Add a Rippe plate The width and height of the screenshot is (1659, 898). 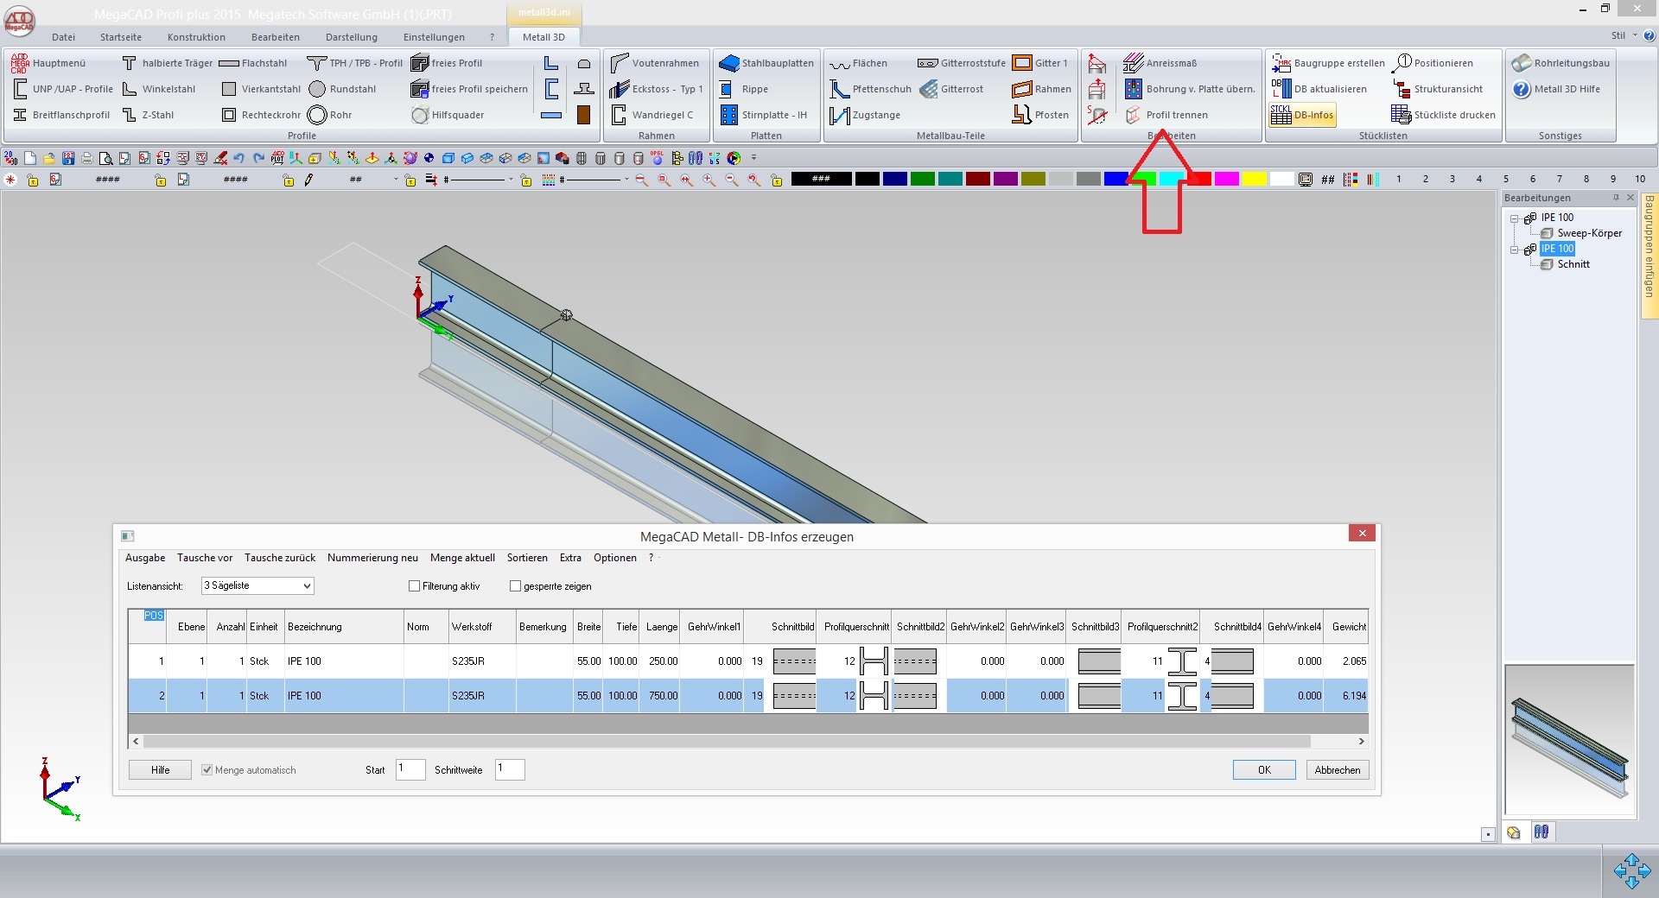coord(744,89)
